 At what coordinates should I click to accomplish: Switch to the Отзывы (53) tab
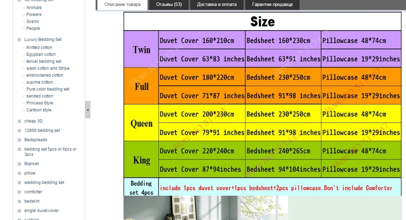pyautogui.click(x=170, y=5)
